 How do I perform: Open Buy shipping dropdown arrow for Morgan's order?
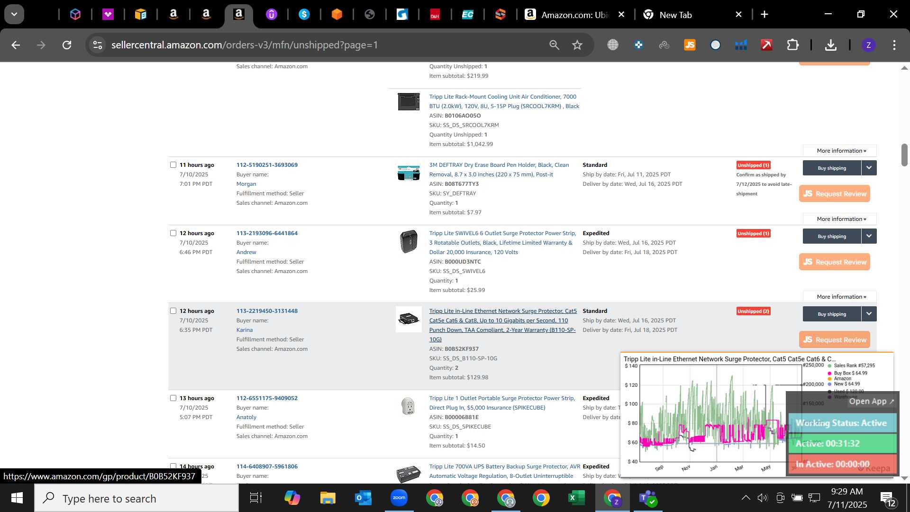tap(869, 168)
